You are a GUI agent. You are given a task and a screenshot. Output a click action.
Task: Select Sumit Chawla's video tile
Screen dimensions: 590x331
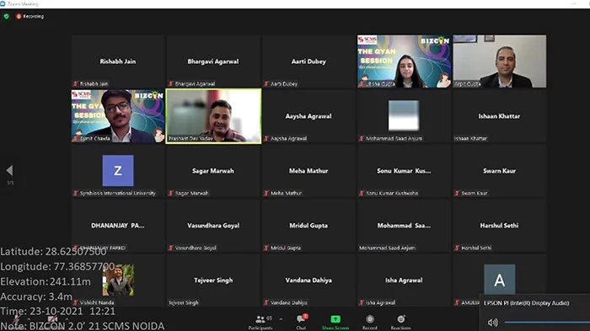tap(118, 116)
